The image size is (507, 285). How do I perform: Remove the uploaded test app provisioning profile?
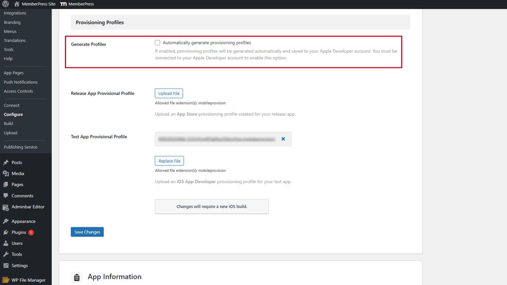tap(283, 139)
